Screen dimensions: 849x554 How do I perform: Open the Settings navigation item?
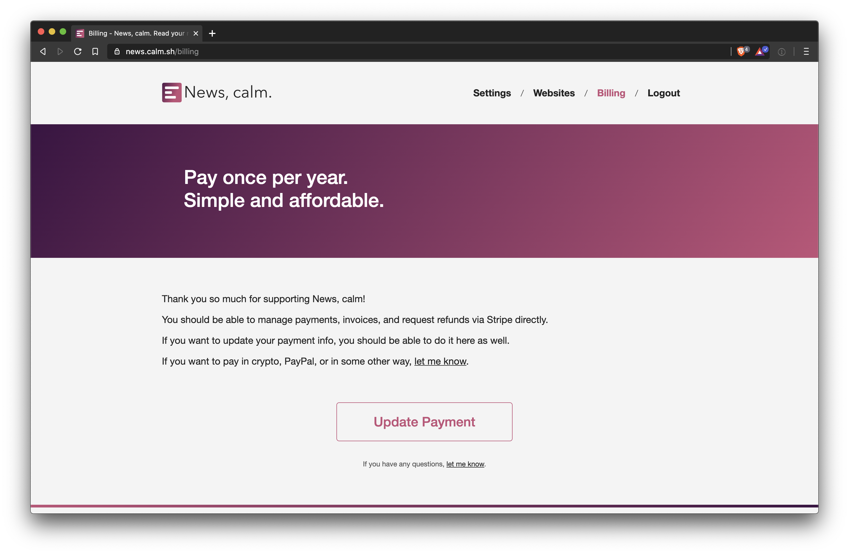pyautogui.click(x=492, y=93)
